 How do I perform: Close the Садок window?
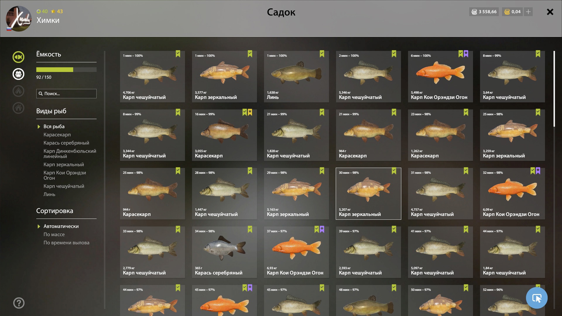[x=550, y=12]
